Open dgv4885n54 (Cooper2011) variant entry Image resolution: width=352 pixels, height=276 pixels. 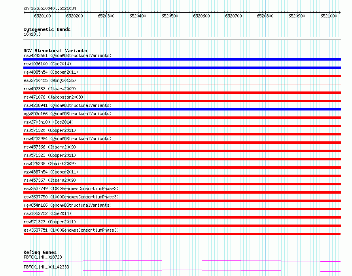point(51,72)
